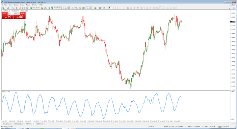Switch timeframe to H4

click(164, 8)
